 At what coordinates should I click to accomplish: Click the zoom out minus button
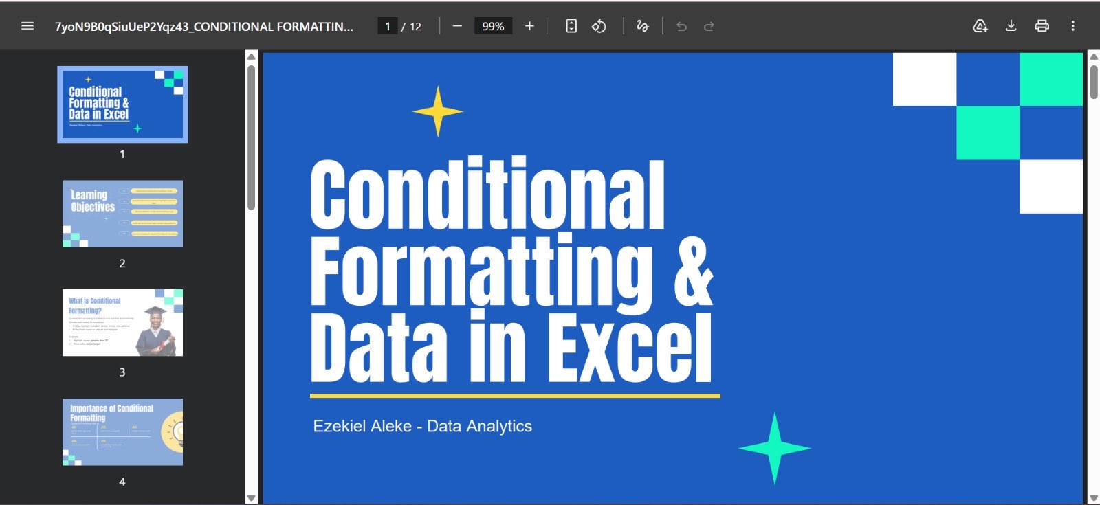click(x=457, y=26)
